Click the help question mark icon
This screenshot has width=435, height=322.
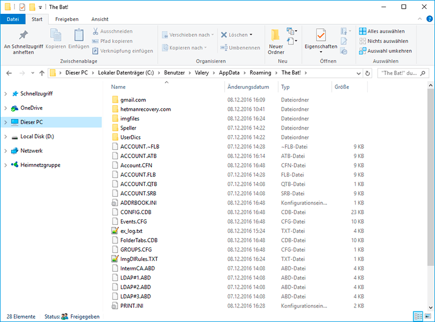(429, 19)
